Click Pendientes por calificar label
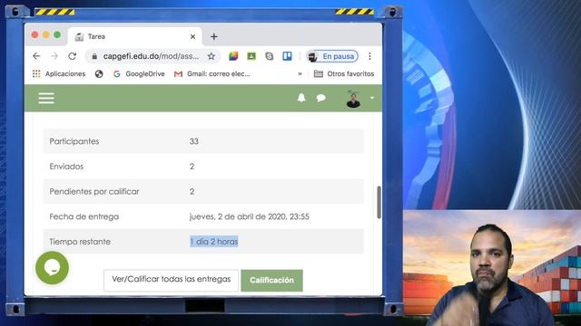 [x=94, y=191]
